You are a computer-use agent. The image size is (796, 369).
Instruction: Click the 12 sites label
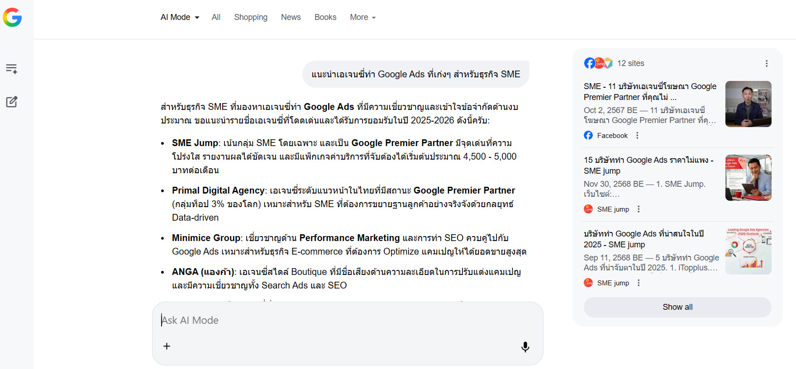[630, 63]
